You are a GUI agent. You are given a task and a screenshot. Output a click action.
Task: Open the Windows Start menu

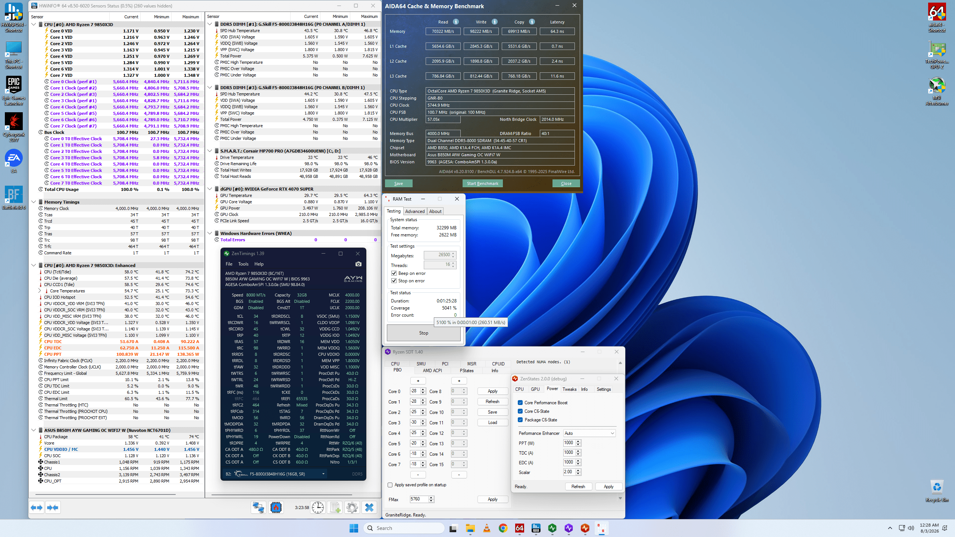click(x=354, y=528)
